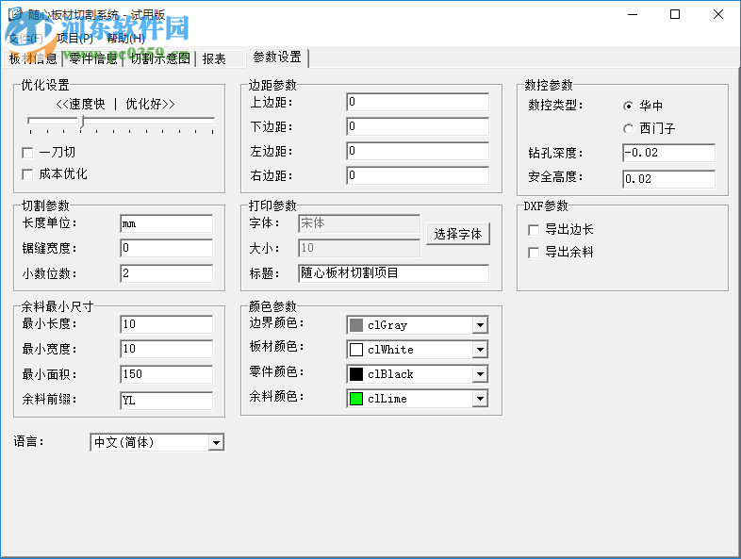Viewport: 741px width, 559px height.
Task: Click the speed/quality optimization slider thumb
Action: click(x=82, y=122)
